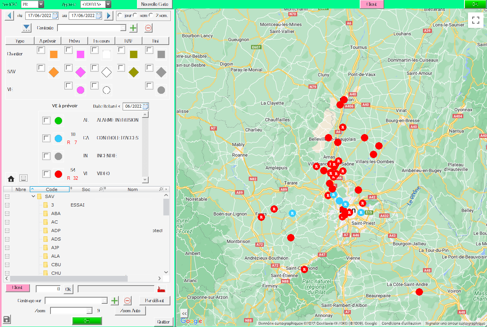Click the green plus next to Contexte
This screenshot has height=327, width=487.
(x=133, y=28)
